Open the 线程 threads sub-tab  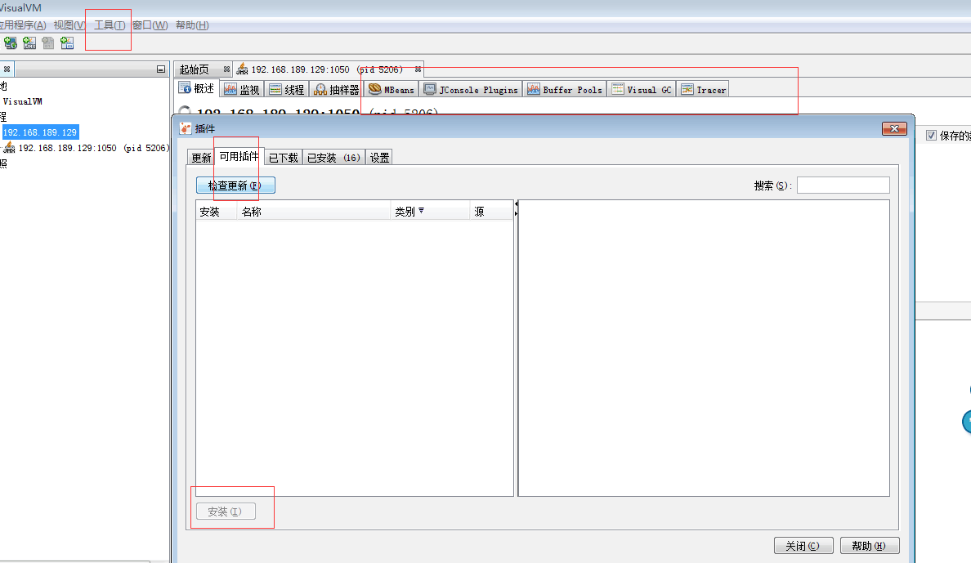(287, 90)
